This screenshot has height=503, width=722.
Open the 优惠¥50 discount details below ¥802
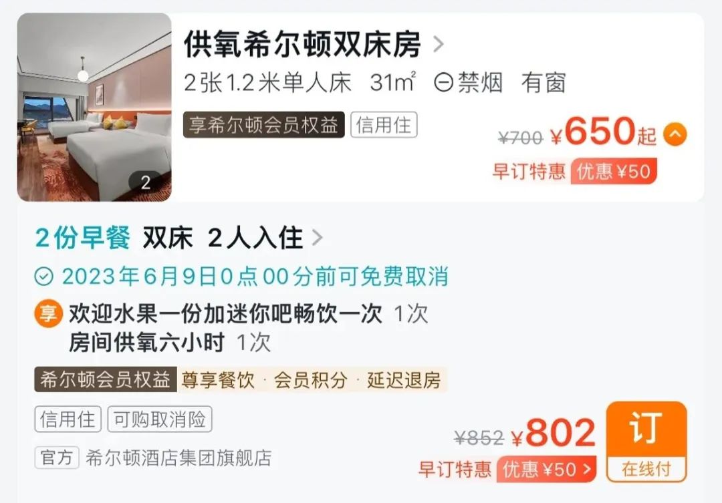[547, 470]
